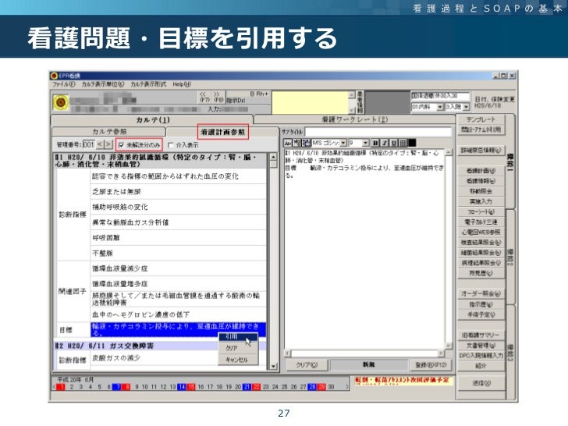Viewport: 568px width, 426px height.
Task: Click the nursing plan list scrollbar up arrow
Action: tap(273, 157)
